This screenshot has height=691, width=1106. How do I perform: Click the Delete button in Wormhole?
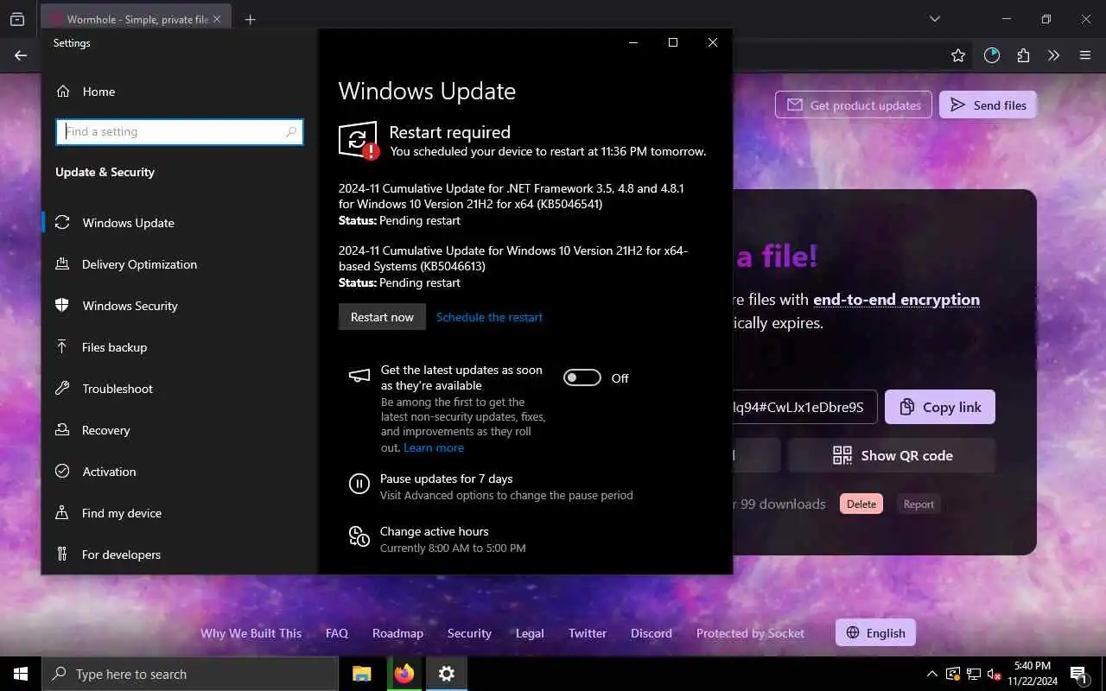[x=861, y=504]
